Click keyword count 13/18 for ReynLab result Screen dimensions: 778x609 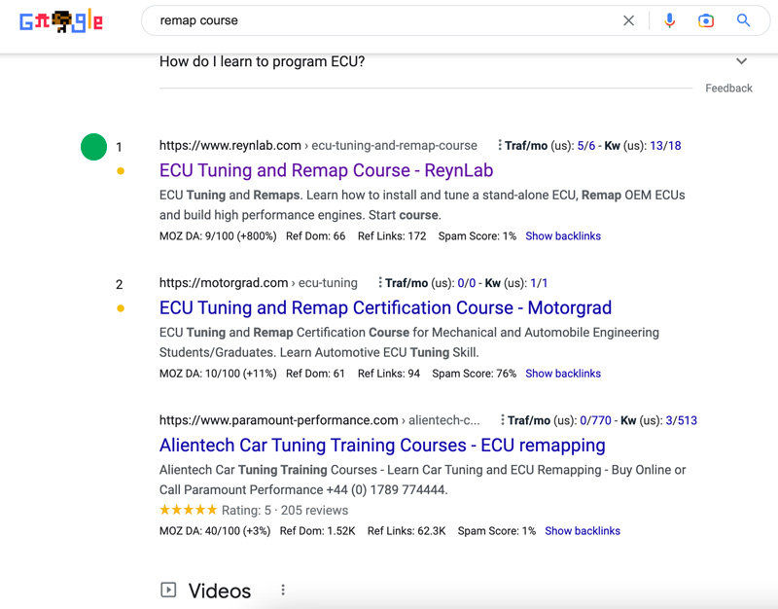point(665,145)
